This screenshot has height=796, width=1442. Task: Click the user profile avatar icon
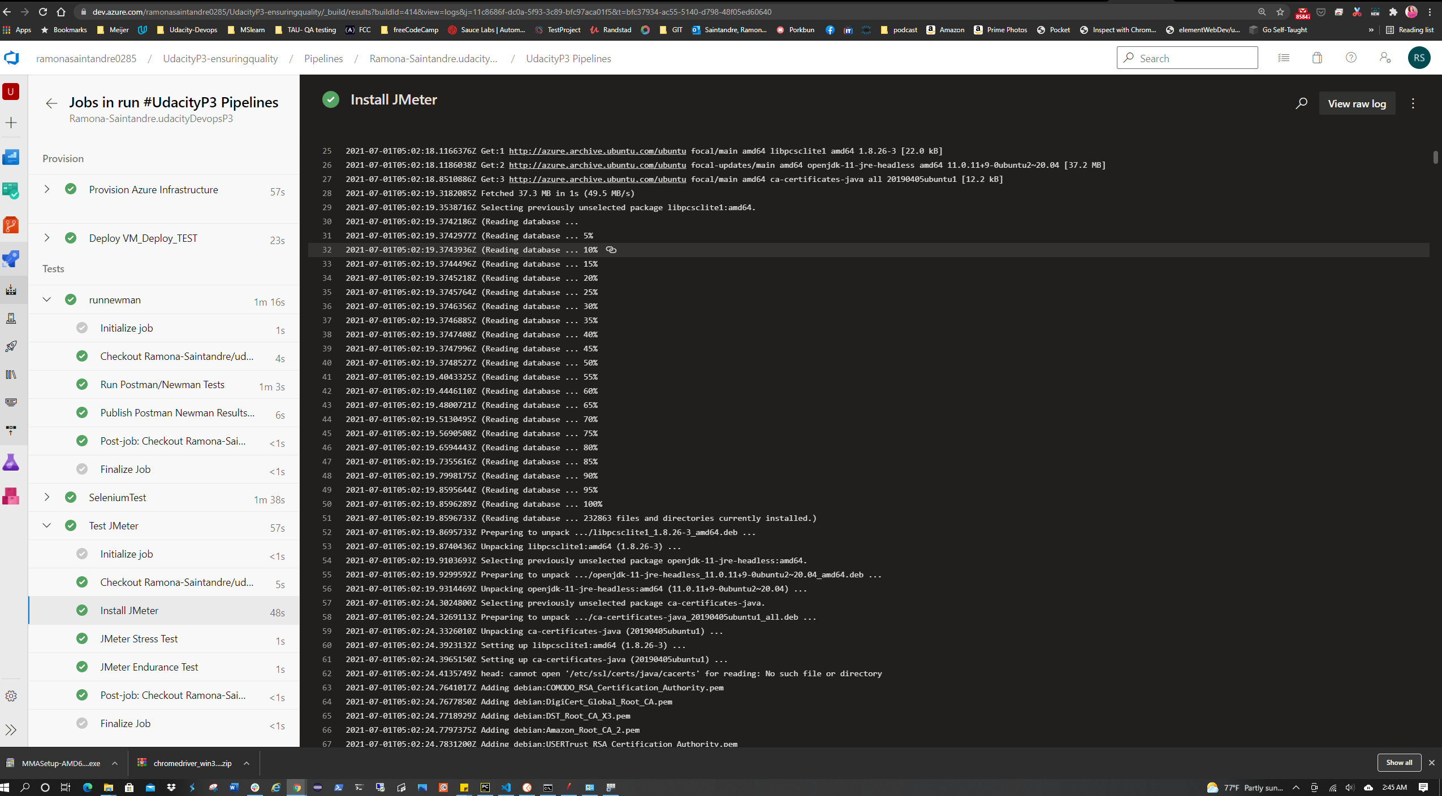pyautogui.click(x=1419, y=58)
